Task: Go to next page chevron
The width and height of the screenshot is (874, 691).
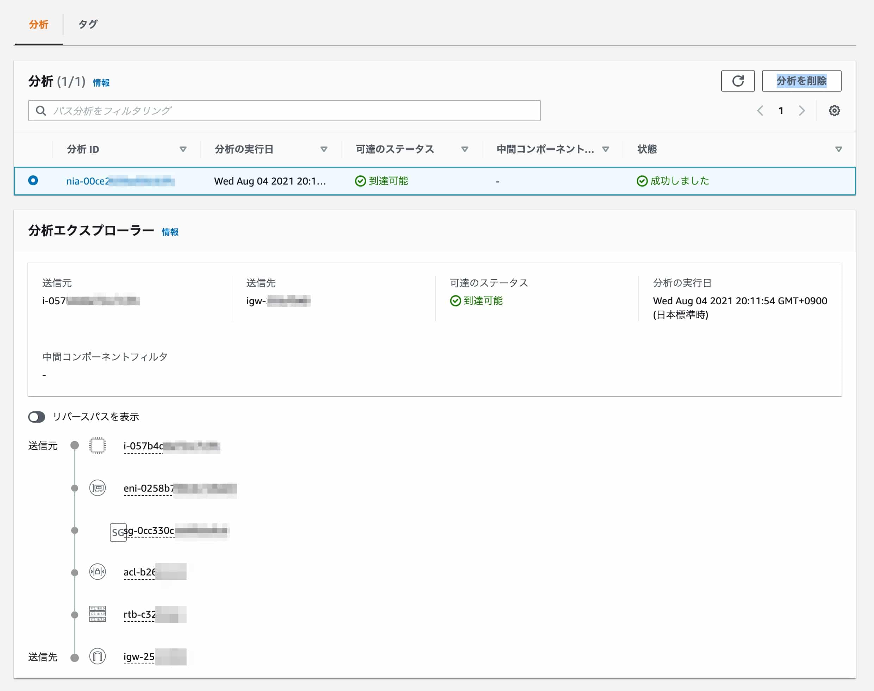Action: pos(801,111)
